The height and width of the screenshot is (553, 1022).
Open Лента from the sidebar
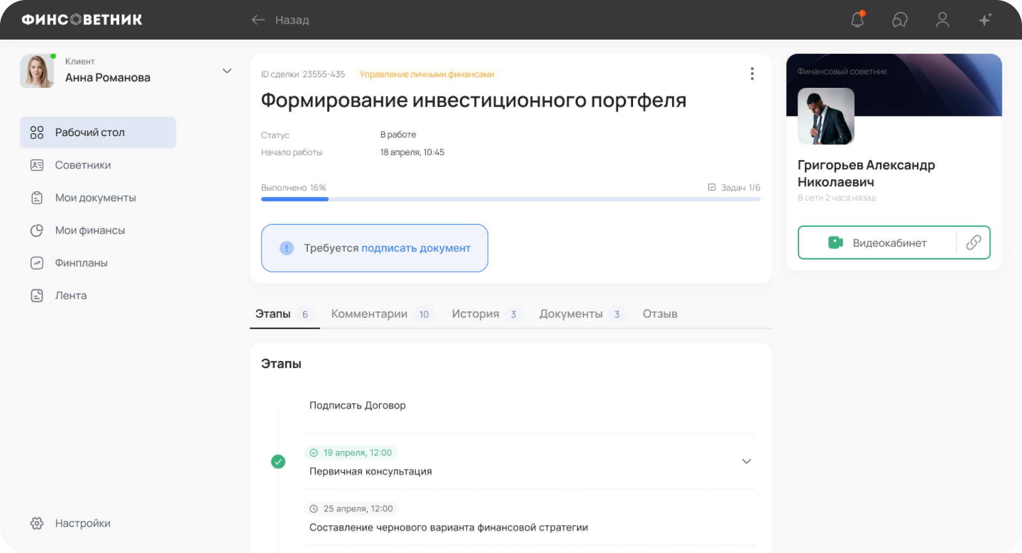[70, 295]
